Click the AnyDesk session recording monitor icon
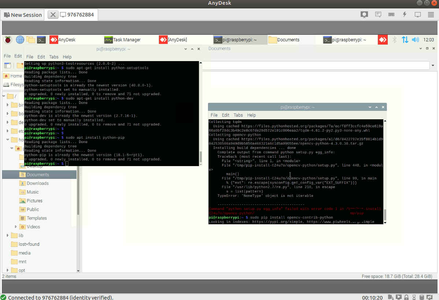The width and height of the screenshot is (439, 300). [364, 15]
